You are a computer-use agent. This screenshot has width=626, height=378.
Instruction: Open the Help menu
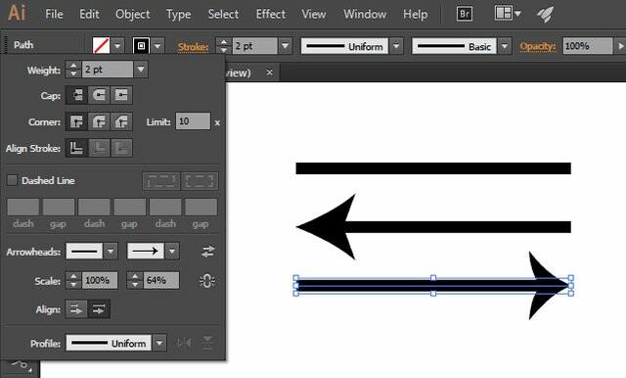[x=415, y=15]
